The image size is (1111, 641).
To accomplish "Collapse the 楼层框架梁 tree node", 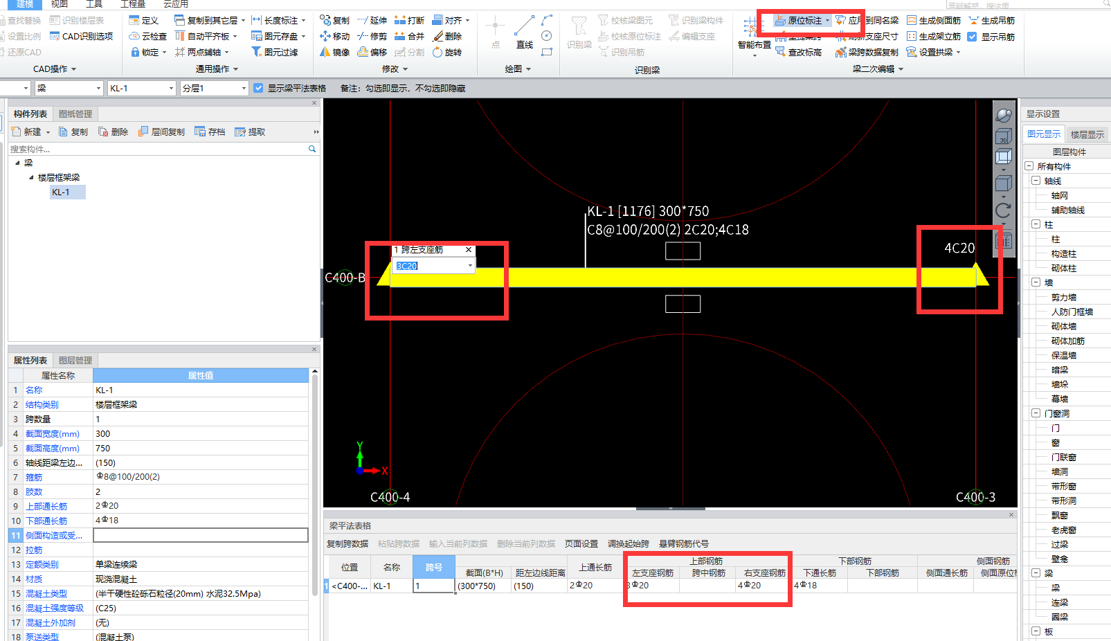I will 31,177.
